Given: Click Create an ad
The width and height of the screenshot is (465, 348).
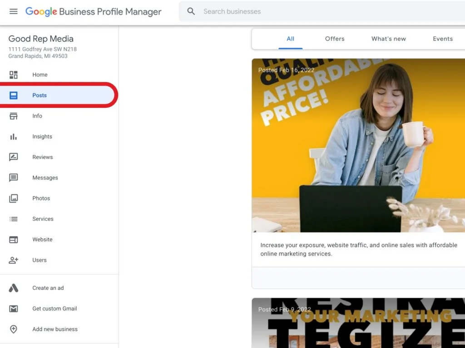Looking at the screenshot, I should coord(48,288).
